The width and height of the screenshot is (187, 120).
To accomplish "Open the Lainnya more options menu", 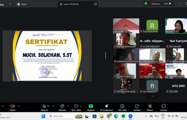I will pyautogui.click(x=163, y=106).
